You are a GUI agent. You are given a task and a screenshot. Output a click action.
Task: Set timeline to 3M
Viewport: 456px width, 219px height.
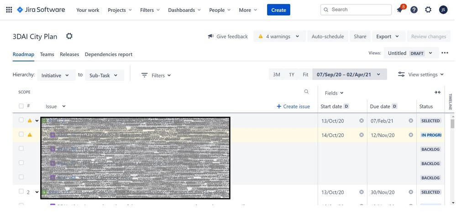pos(276,75)
